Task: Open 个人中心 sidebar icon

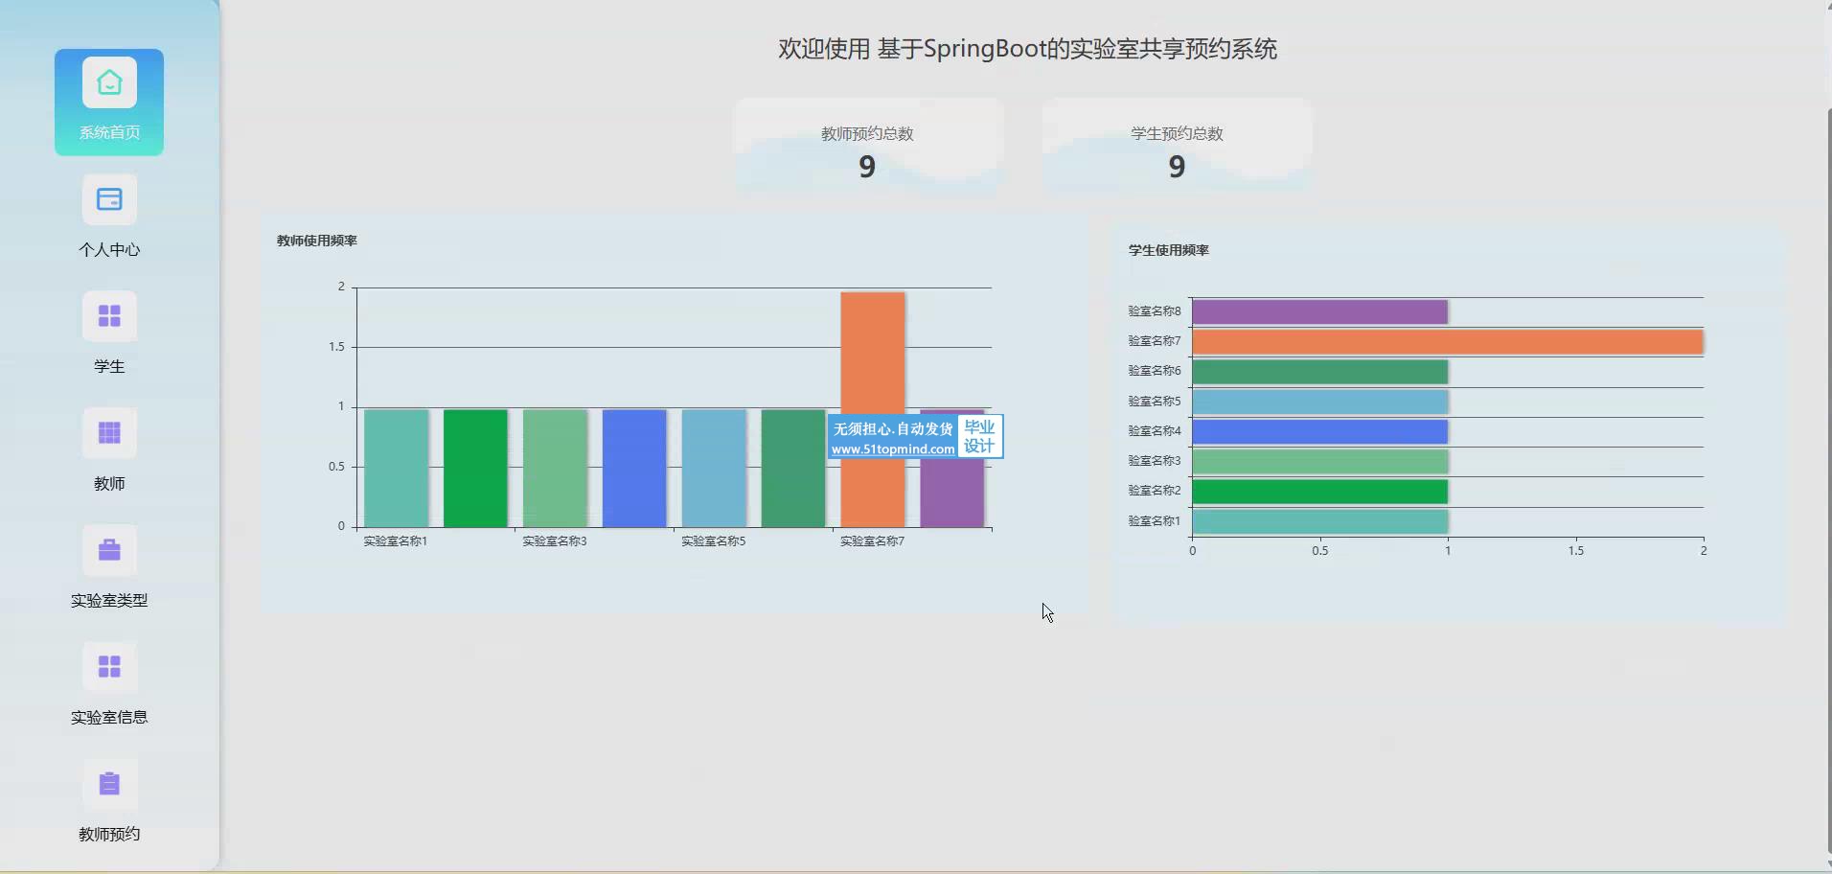Action: (x=109, y=200)
